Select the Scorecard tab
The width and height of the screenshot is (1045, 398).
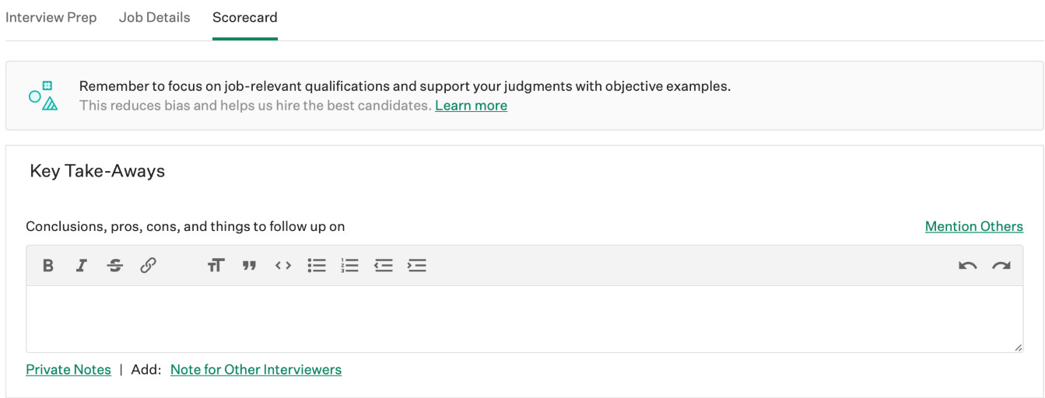(244, 17)
